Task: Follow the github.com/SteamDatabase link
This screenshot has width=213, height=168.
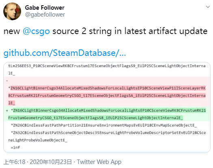Action: click(65, 53)
